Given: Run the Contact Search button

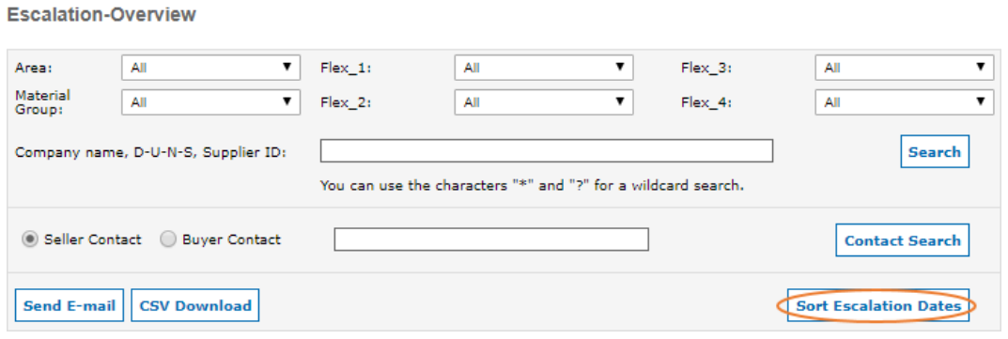Looking at the screenshot, I should 903,240.
